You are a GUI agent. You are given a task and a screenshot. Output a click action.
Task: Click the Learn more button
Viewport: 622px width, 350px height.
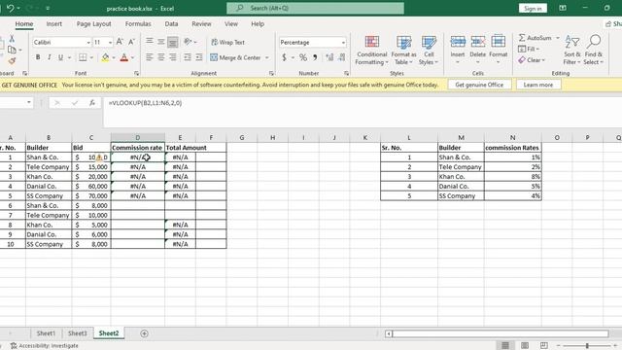pyautogui.click(x=537, y=85)
